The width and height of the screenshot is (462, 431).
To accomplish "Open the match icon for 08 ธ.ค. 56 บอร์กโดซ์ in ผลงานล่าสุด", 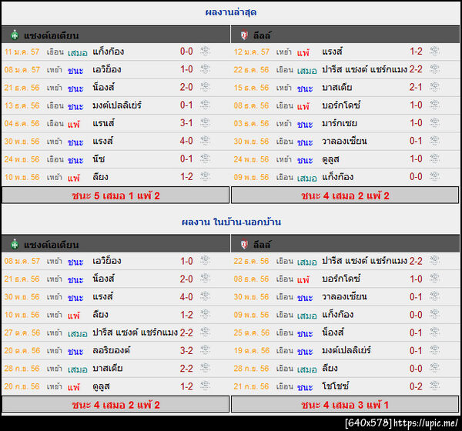I will point(434,105).
